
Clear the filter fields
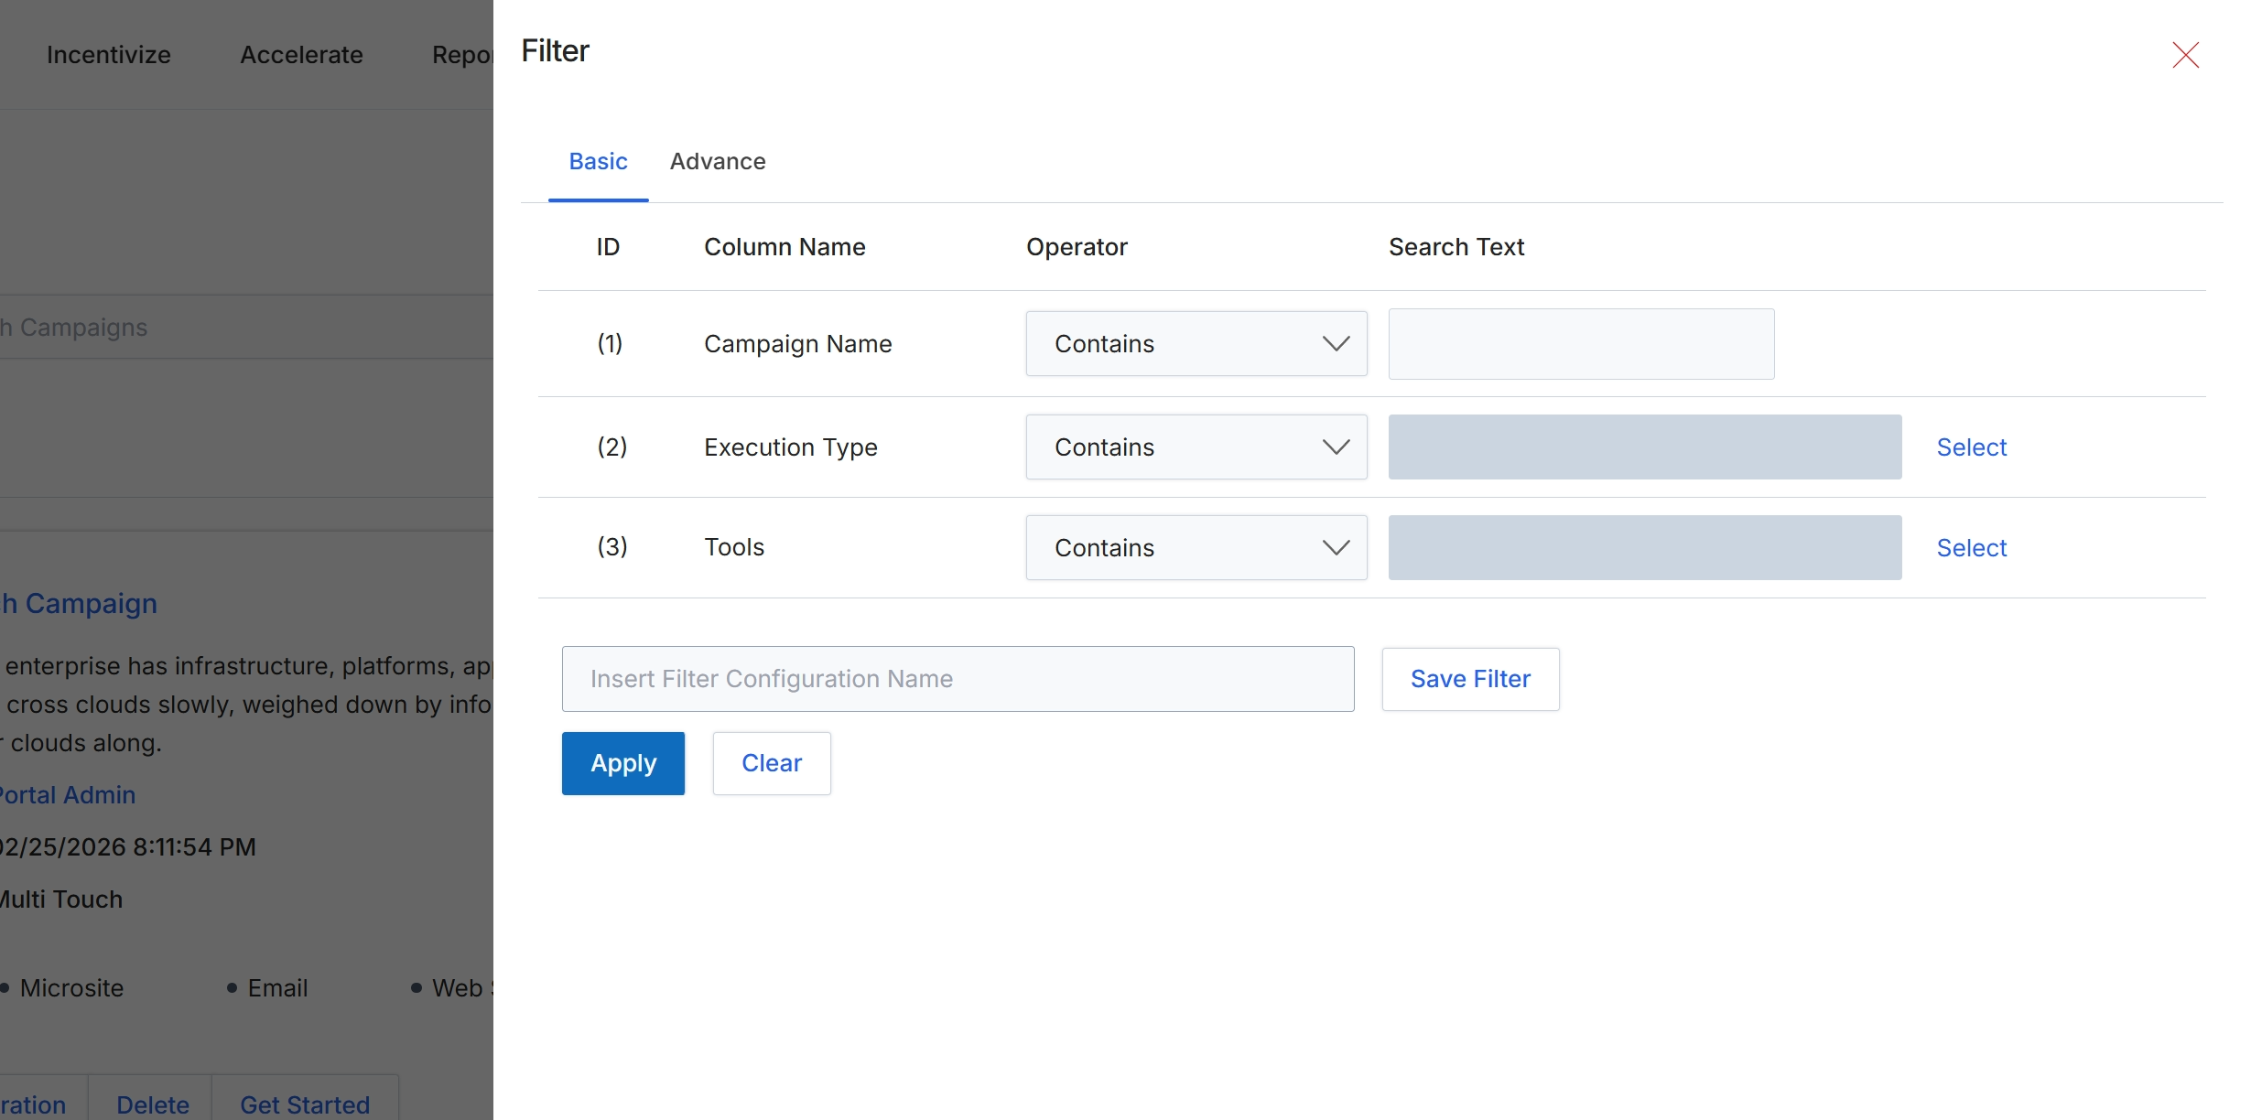click(x=772, y=763)
